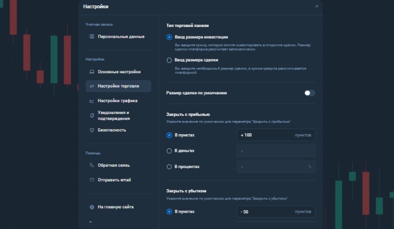Click the Notifications and confirmations icon
The width and height of the screenshot is (394, 229).
click(x=92, y=115)
